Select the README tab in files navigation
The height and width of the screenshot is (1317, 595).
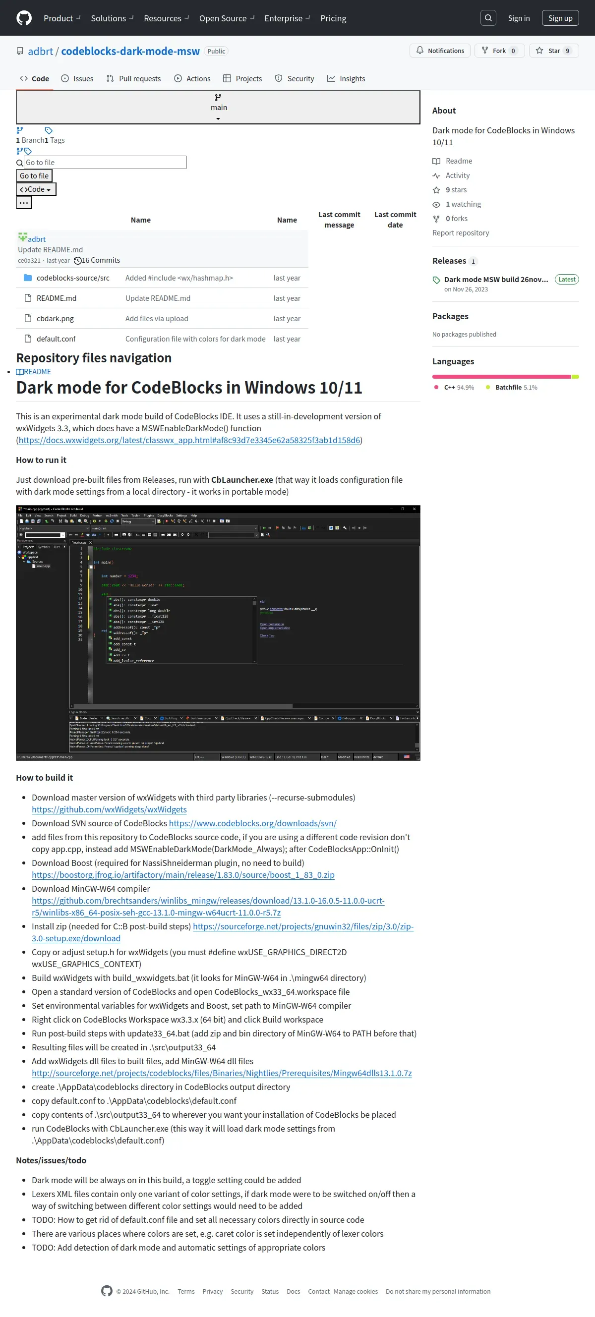click(33, 372)
